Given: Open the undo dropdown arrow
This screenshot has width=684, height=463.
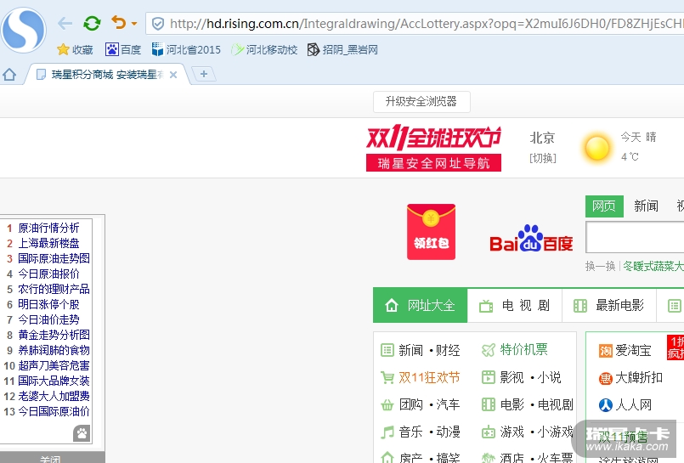Looking at the screenshot, I should click(134, 24).
